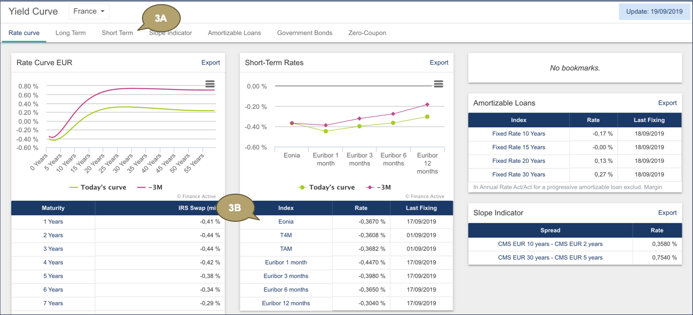
Task: Open the France country dropdown
Action: pyautogui.click(x=89, y=11)
